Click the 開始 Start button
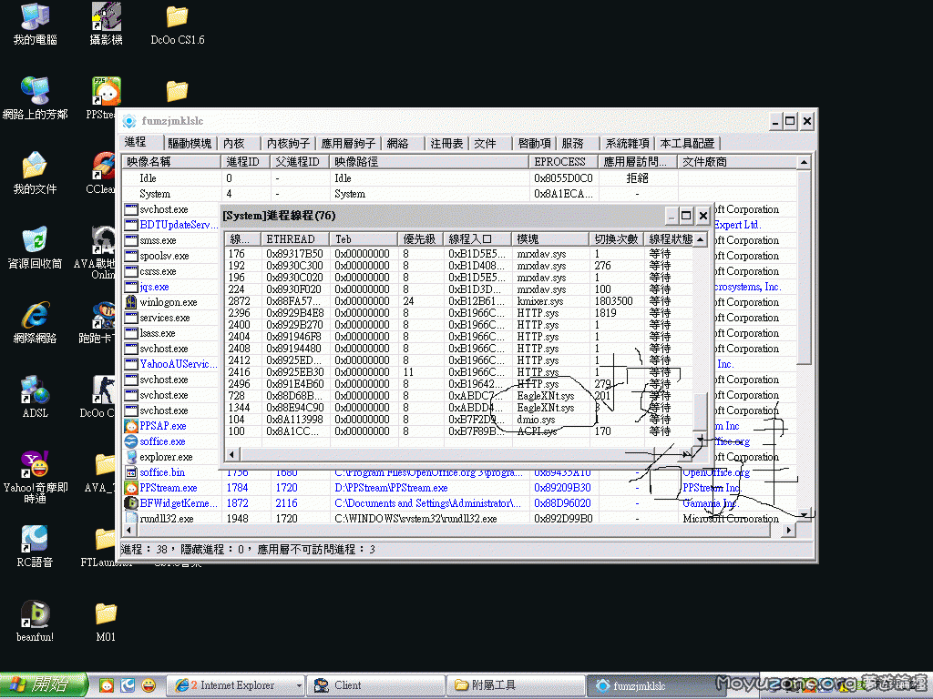The width and height of the screenshot is (933, 699). pyautogui.click(x=41, y=684)
